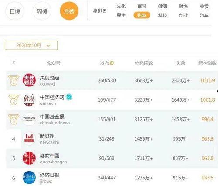The width and height of the screenshot is (218, 186).
Task: Click the verified badge next to 中国经济网
Action: pos(69,97)
